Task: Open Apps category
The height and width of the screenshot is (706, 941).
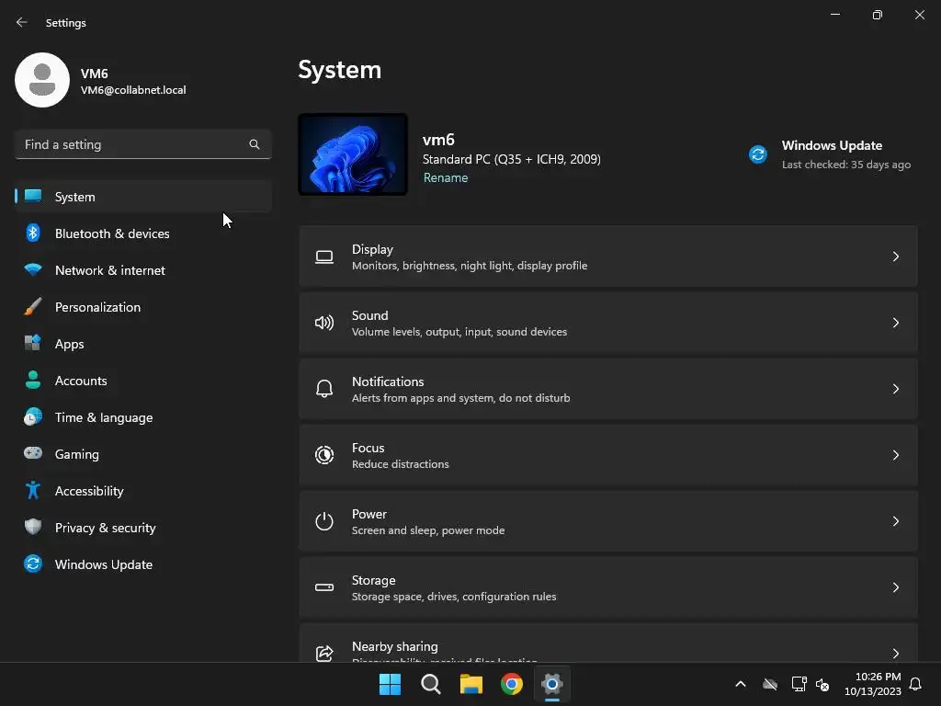Action: 70,344
